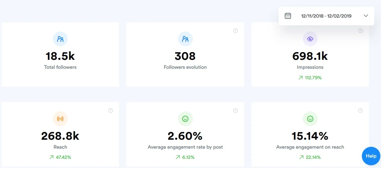Viewport: 381px width, 169px height.
Task: Click the calendar icon in date picker
Action: 288,16
